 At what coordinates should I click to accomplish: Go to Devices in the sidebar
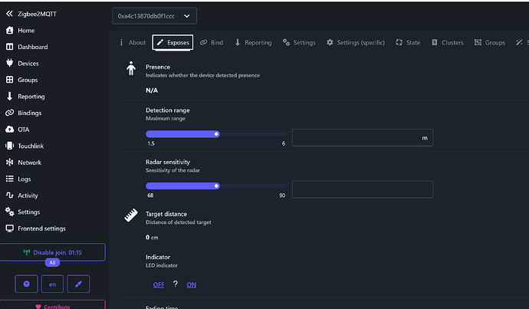pos(28,64)
